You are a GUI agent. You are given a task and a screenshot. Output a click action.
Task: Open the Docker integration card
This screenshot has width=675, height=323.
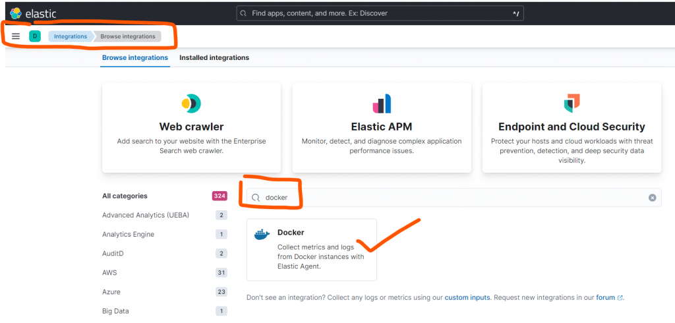tap(312, 249)
